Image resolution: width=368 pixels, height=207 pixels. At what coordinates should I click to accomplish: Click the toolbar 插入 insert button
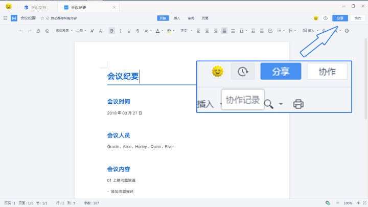click(x=308, y=31)
